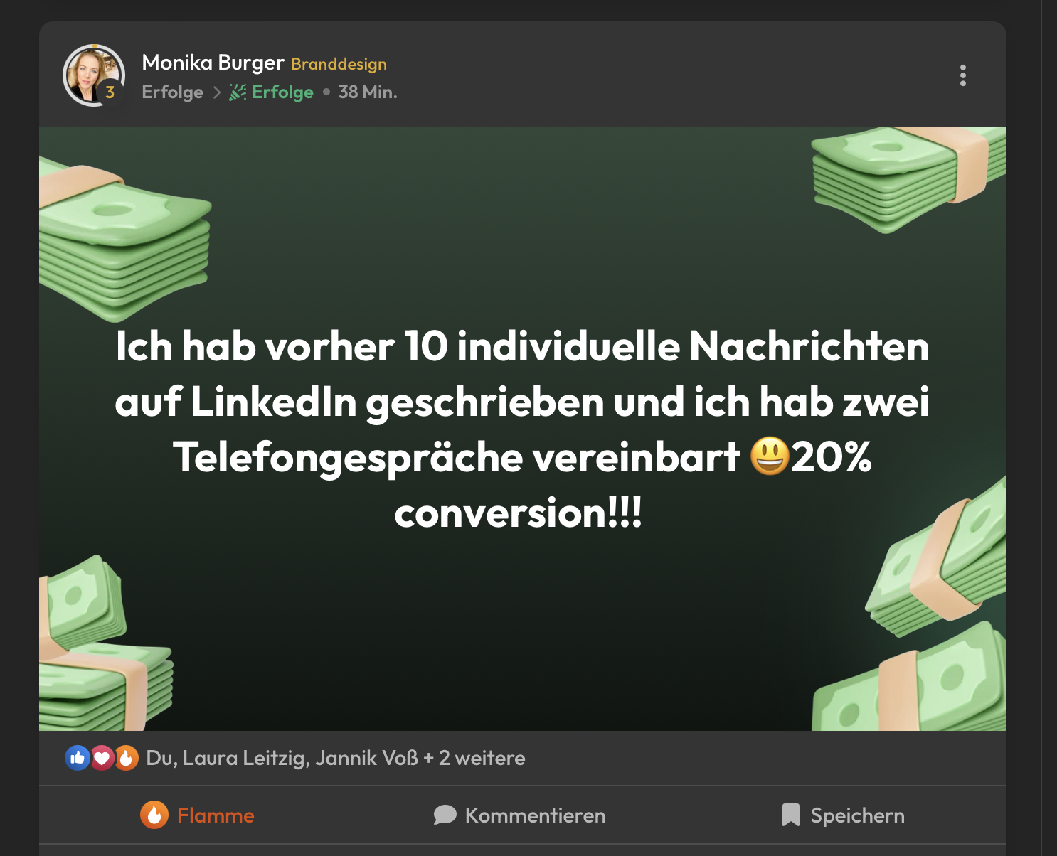
Task: Click the confetti icon beside Erfolge
Action: (x=238, y=92)
